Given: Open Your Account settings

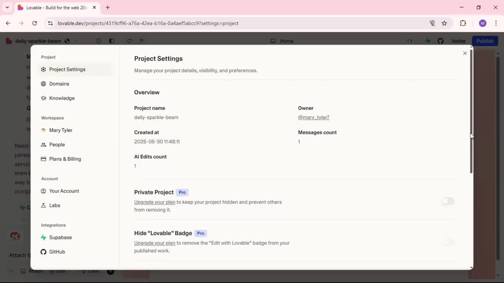Looking at the screenshot, I should click(75, 191).
